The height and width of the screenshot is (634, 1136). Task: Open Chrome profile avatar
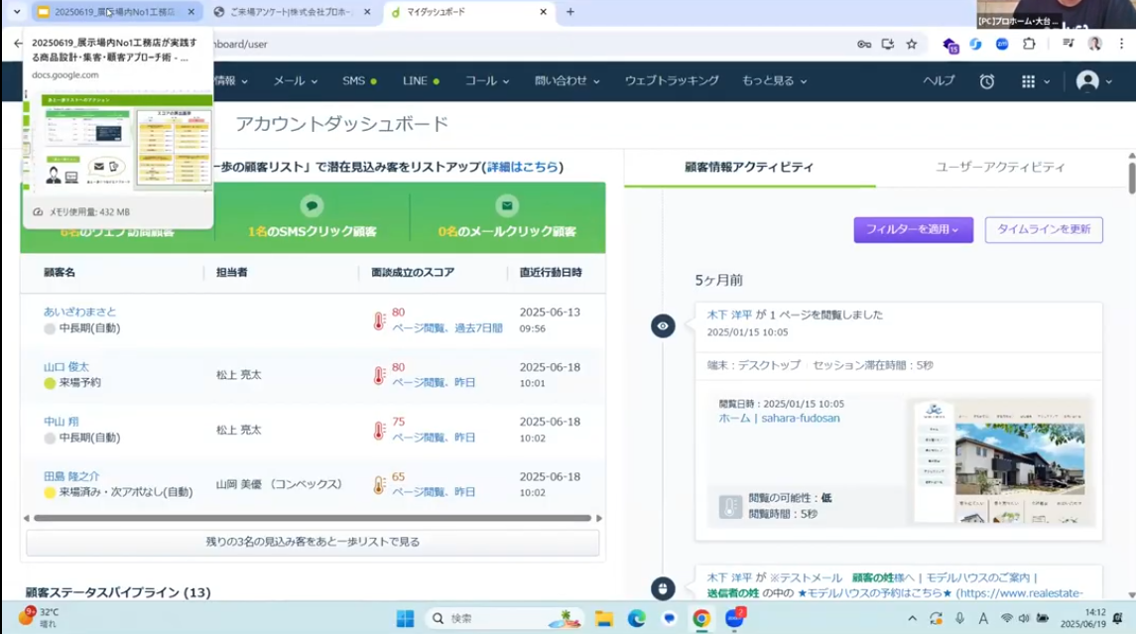point(1094,45)
